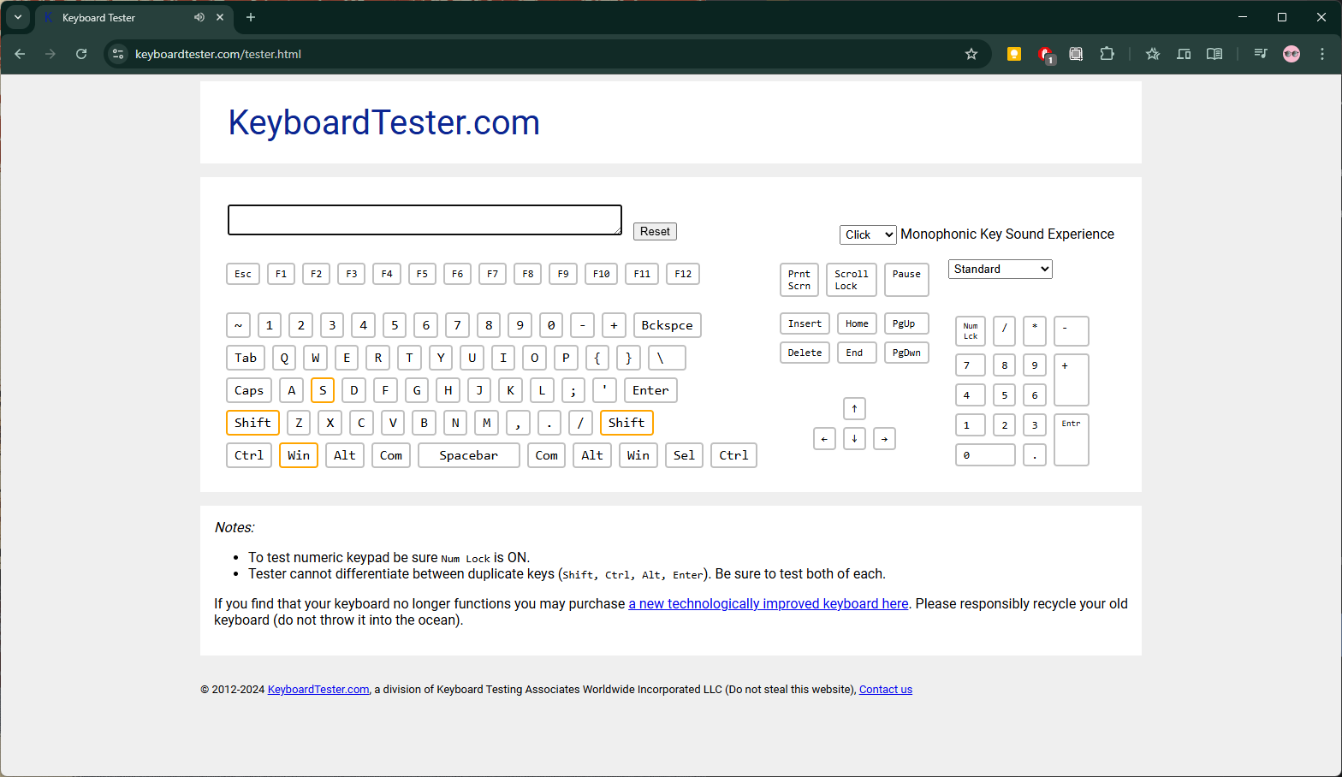Open the new technologically improved keyboard link
Screen dimensions: 1342x777
769,603
